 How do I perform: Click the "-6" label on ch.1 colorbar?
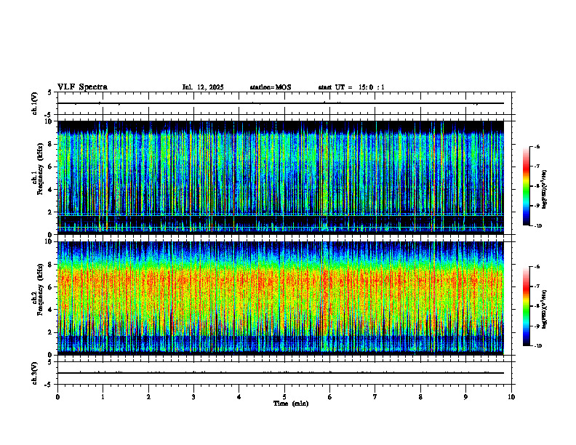coord(537,146)
